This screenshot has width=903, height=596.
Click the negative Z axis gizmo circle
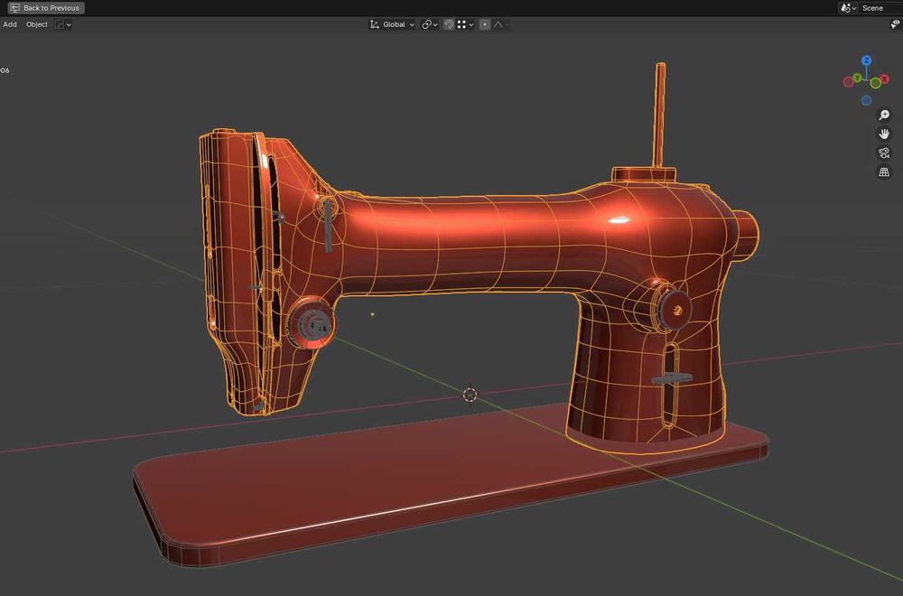coord(866,100)
